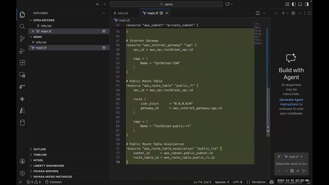Open the Extensions view icon

click(22, 63)
